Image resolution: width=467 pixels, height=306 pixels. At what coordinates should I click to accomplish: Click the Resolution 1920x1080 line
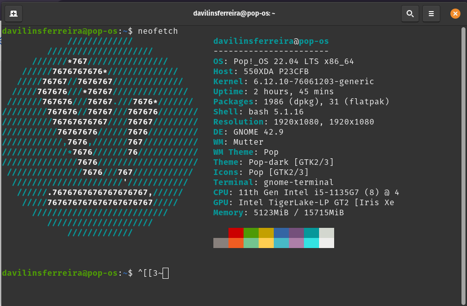point(294,122)
